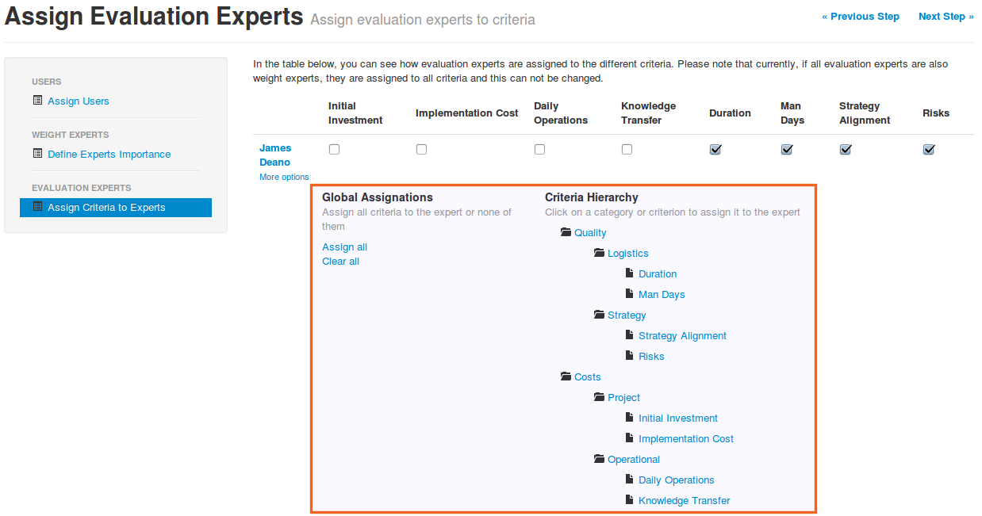Image resolution: width=982 pixels, height=516 pixels.
Task: Click the list icon beside Define Experts Importance
Action: (x=37, y=154)
